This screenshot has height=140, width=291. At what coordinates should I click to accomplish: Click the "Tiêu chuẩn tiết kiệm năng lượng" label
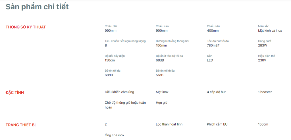click(125, 41)
